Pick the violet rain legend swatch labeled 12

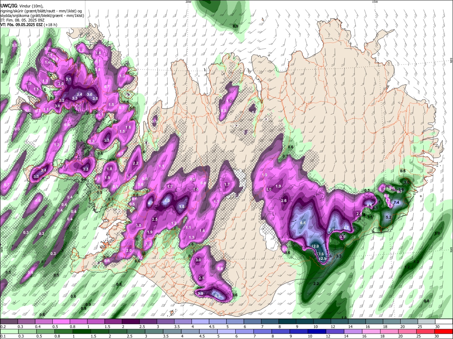pyautogui.click(x=335, y=331)
